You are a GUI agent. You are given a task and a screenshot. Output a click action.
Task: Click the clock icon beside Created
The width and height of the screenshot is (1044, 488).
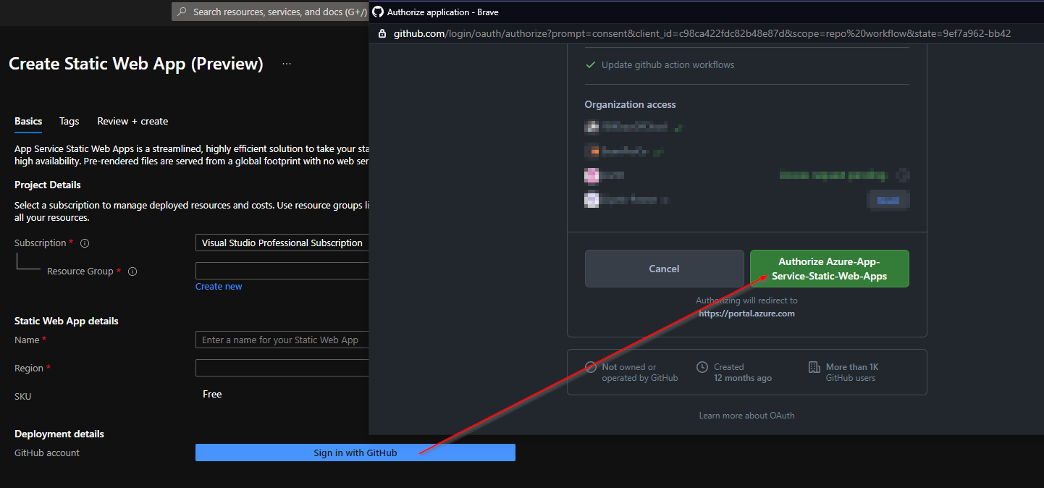(x=702, y=367)
